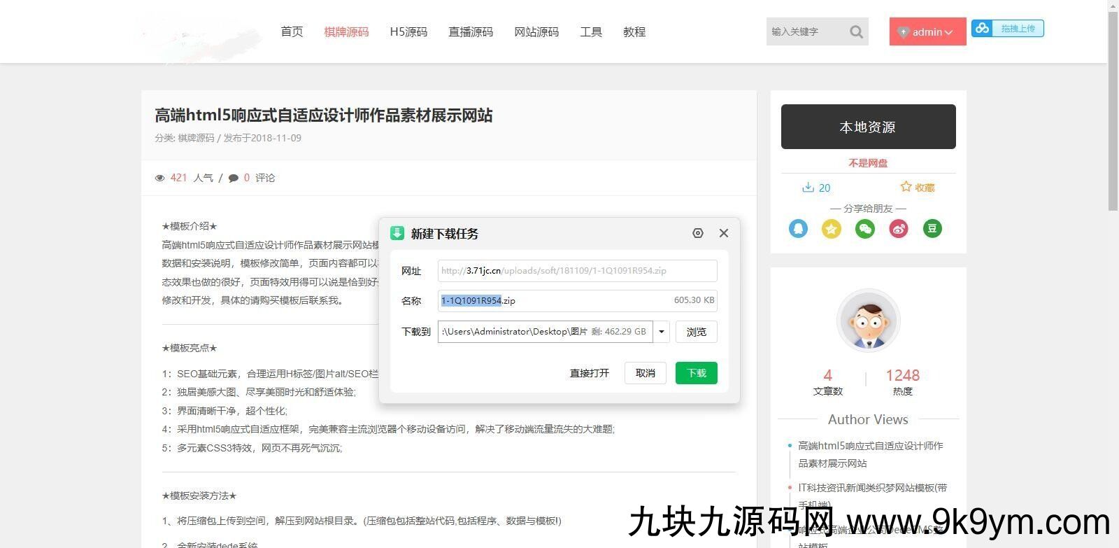Click 取消 to cancel the download

[645, 373]
